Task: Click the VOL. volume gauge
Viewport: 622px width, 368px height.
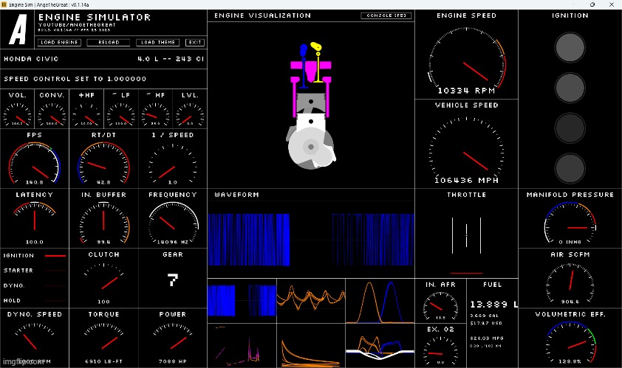Action: click(18, 115)
